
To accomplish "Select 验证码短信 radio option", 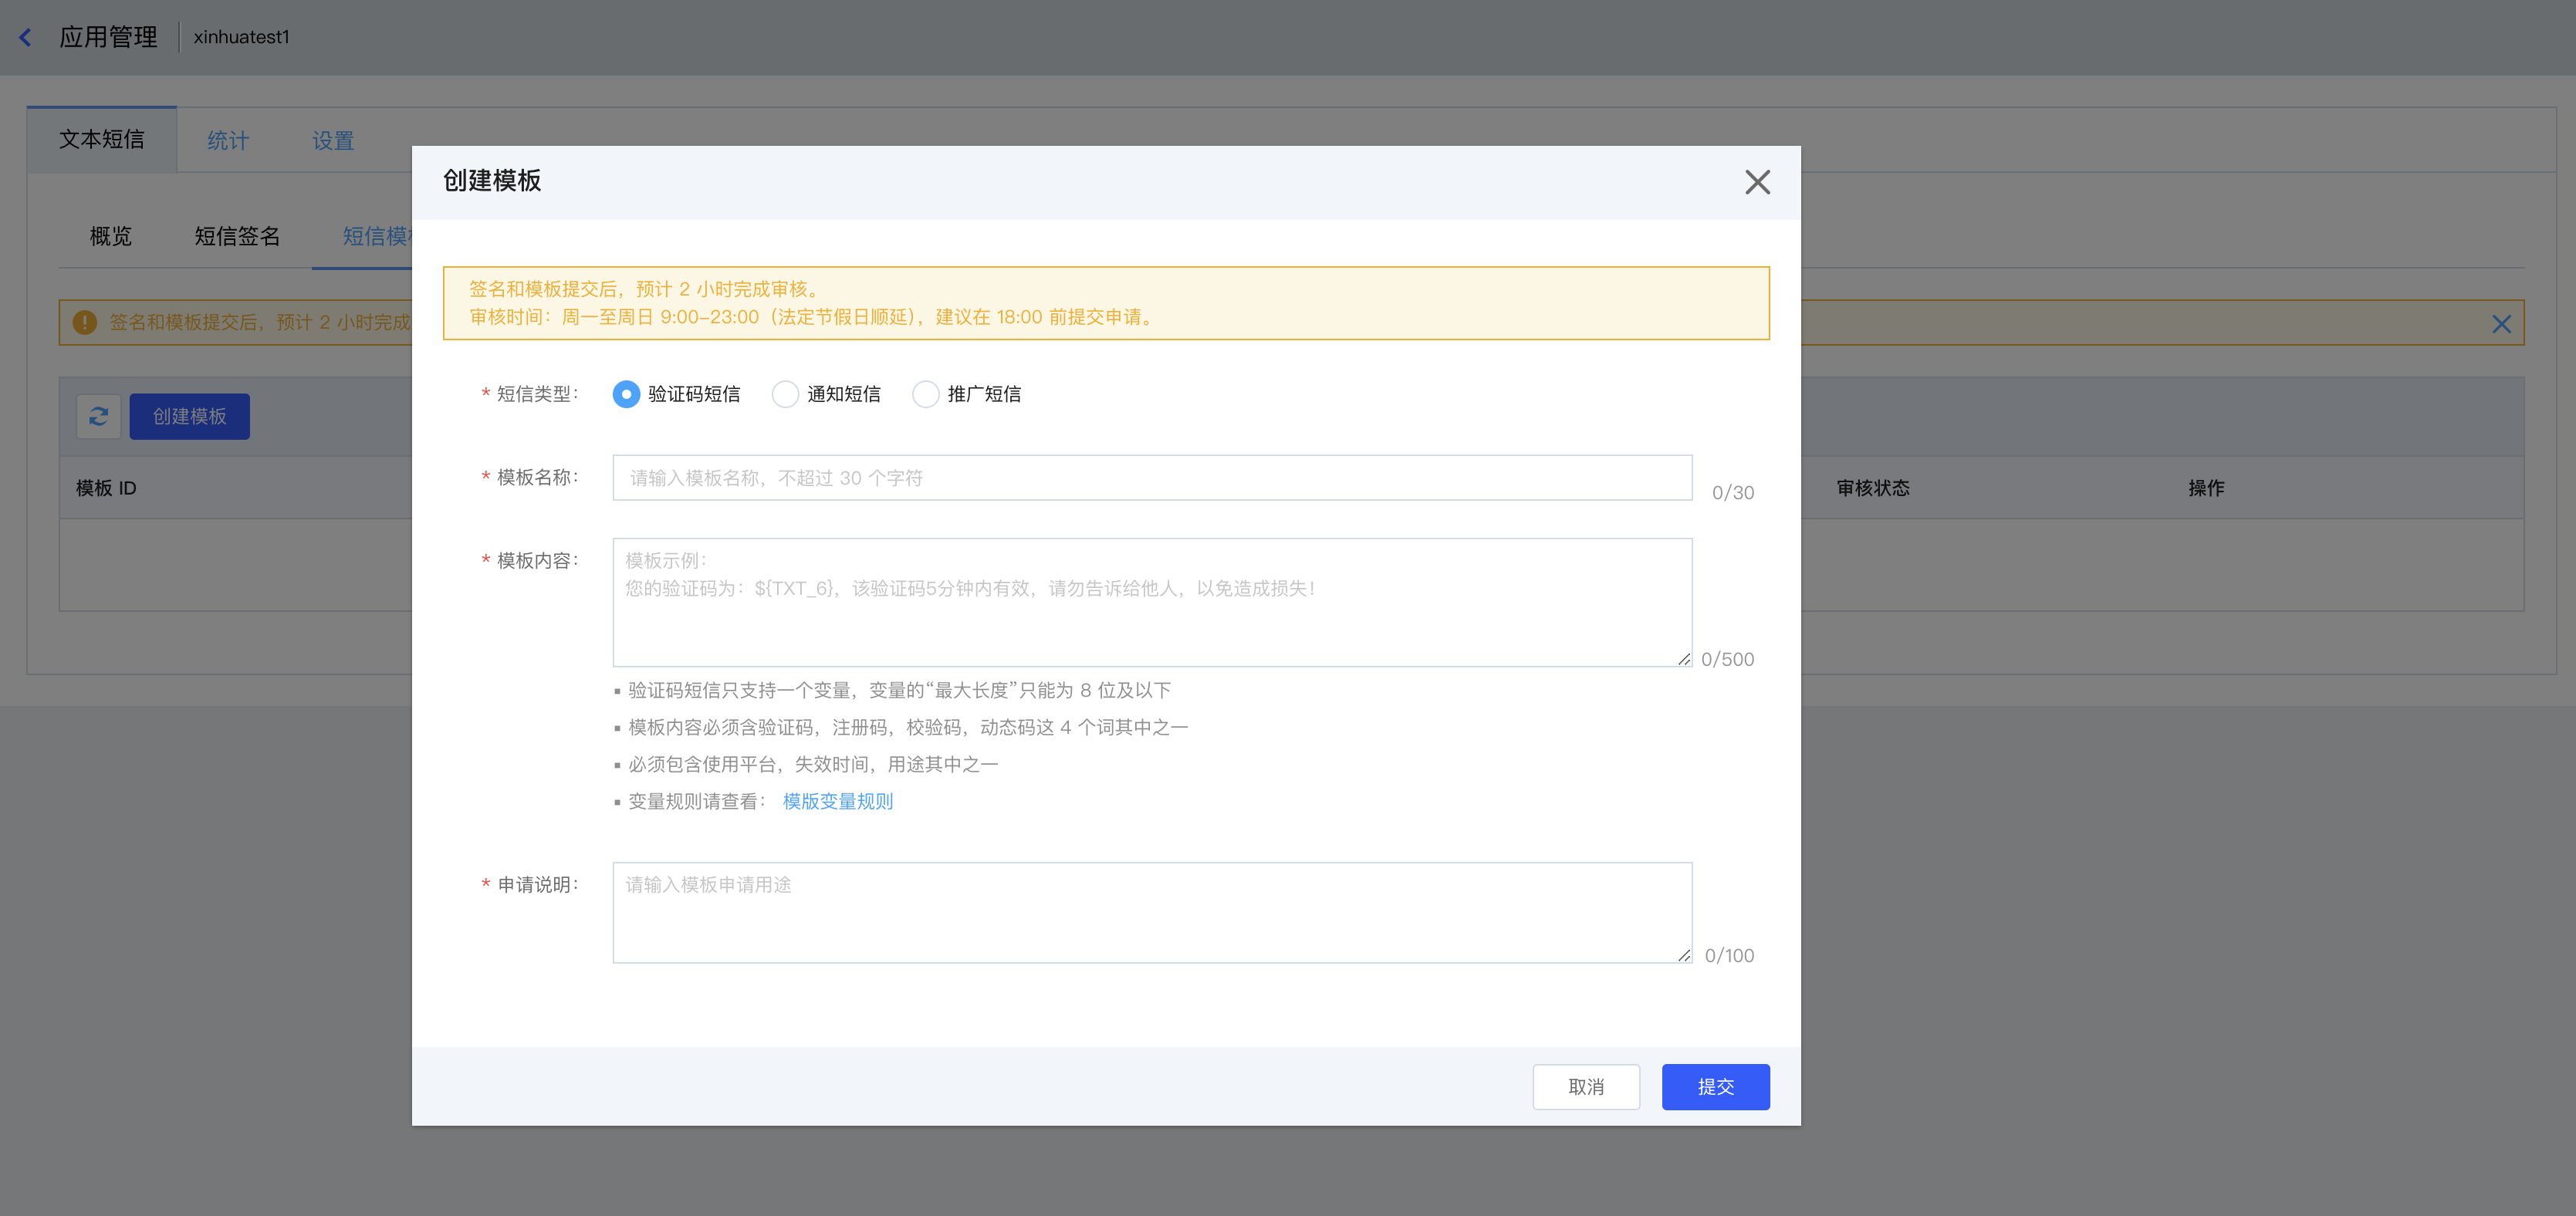I will click(626, 394).
